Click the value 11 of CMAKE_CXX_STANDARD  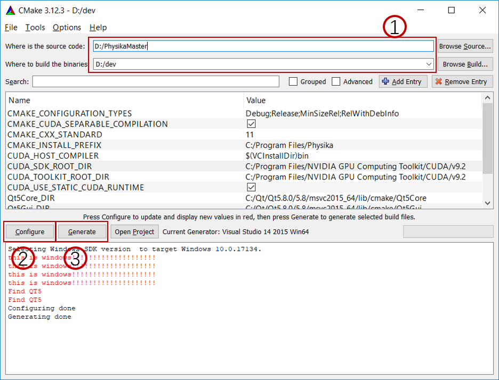[x=249, y=135]
